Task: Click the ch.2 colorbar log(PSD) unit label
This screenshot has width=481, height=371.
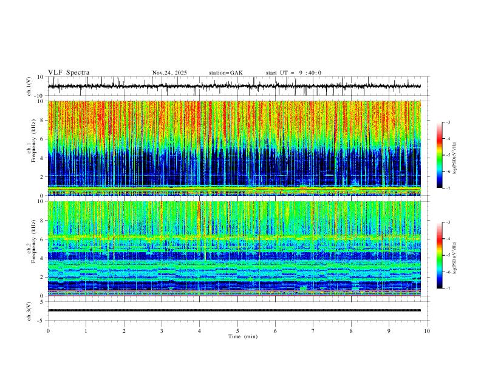Action: 455,258
